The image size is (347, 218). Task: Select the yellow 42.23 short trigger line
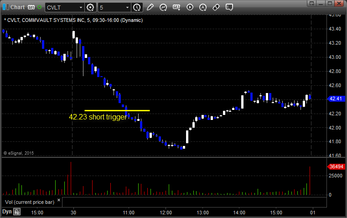(x=117, y=110)
